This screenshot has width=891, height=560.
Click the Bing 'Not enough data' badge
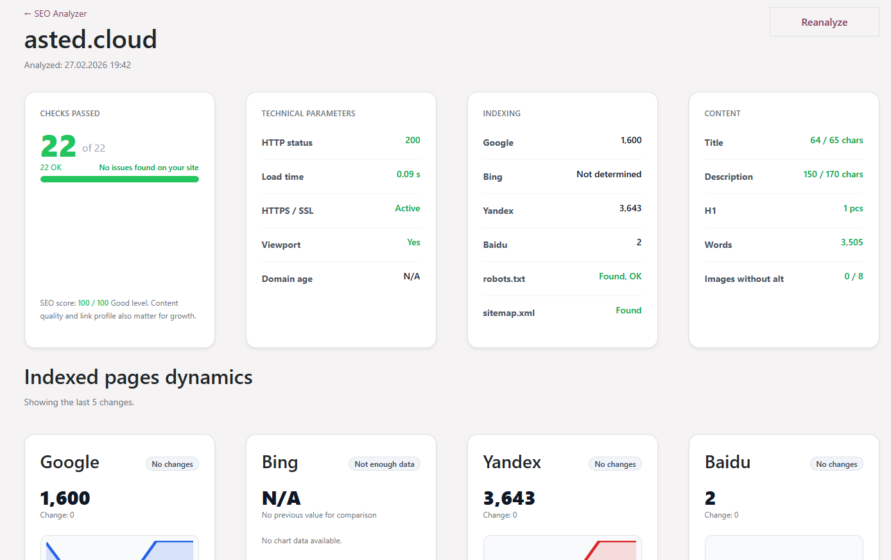pyautogui.click(x=384, y=464)
